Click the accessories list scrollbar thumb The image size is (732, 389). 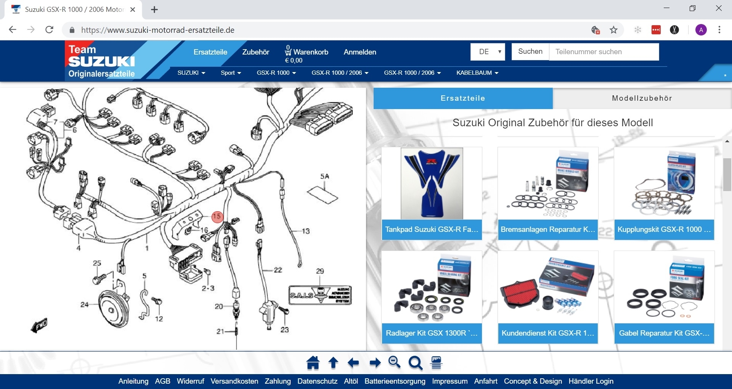click(727, 174)
